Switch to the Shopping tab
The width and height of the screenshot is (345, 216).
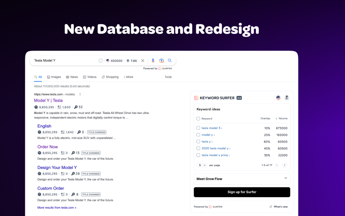point(110,77)
